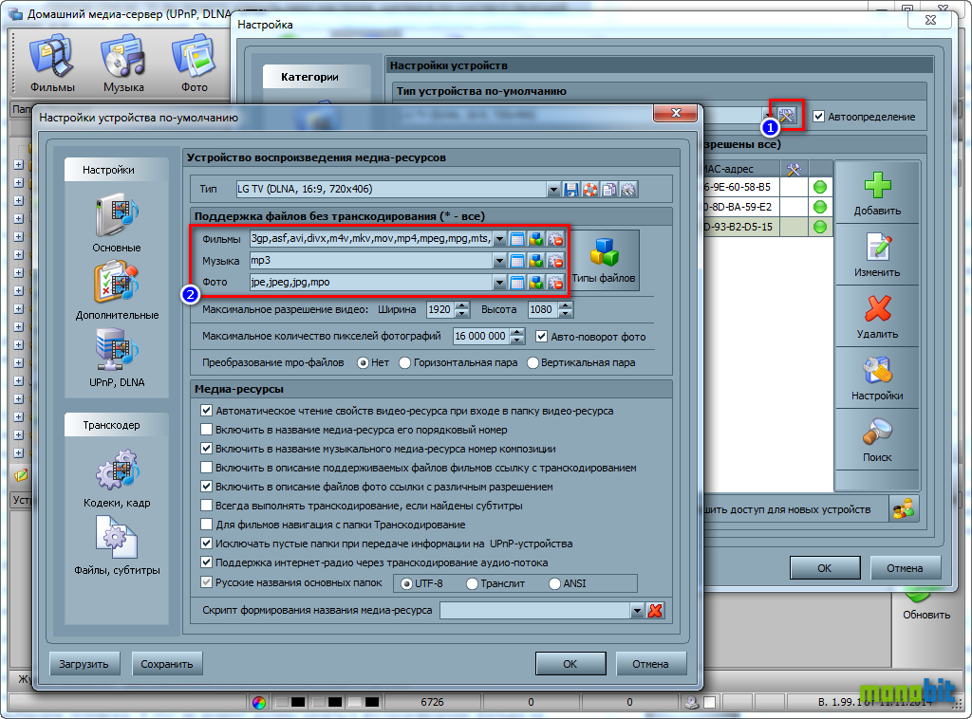Click Загрузить button

click(x=84, y=664)
